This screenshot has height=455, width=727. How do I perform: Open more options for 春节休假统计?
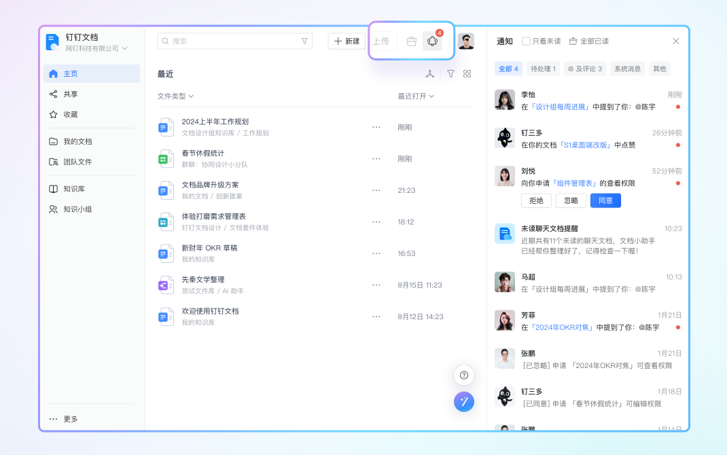pos(376,158)
